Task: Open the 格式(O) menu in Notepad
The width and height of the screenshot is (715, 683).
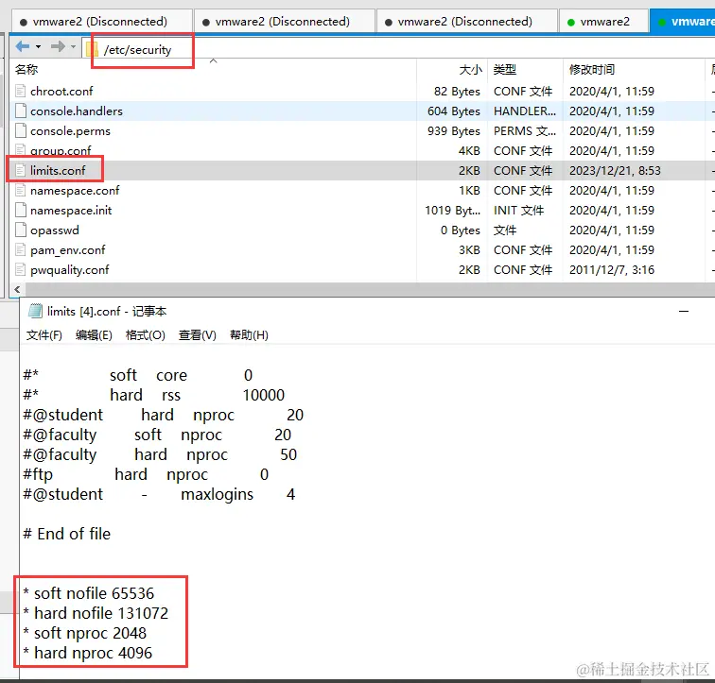Action: [x=145, y=335]
